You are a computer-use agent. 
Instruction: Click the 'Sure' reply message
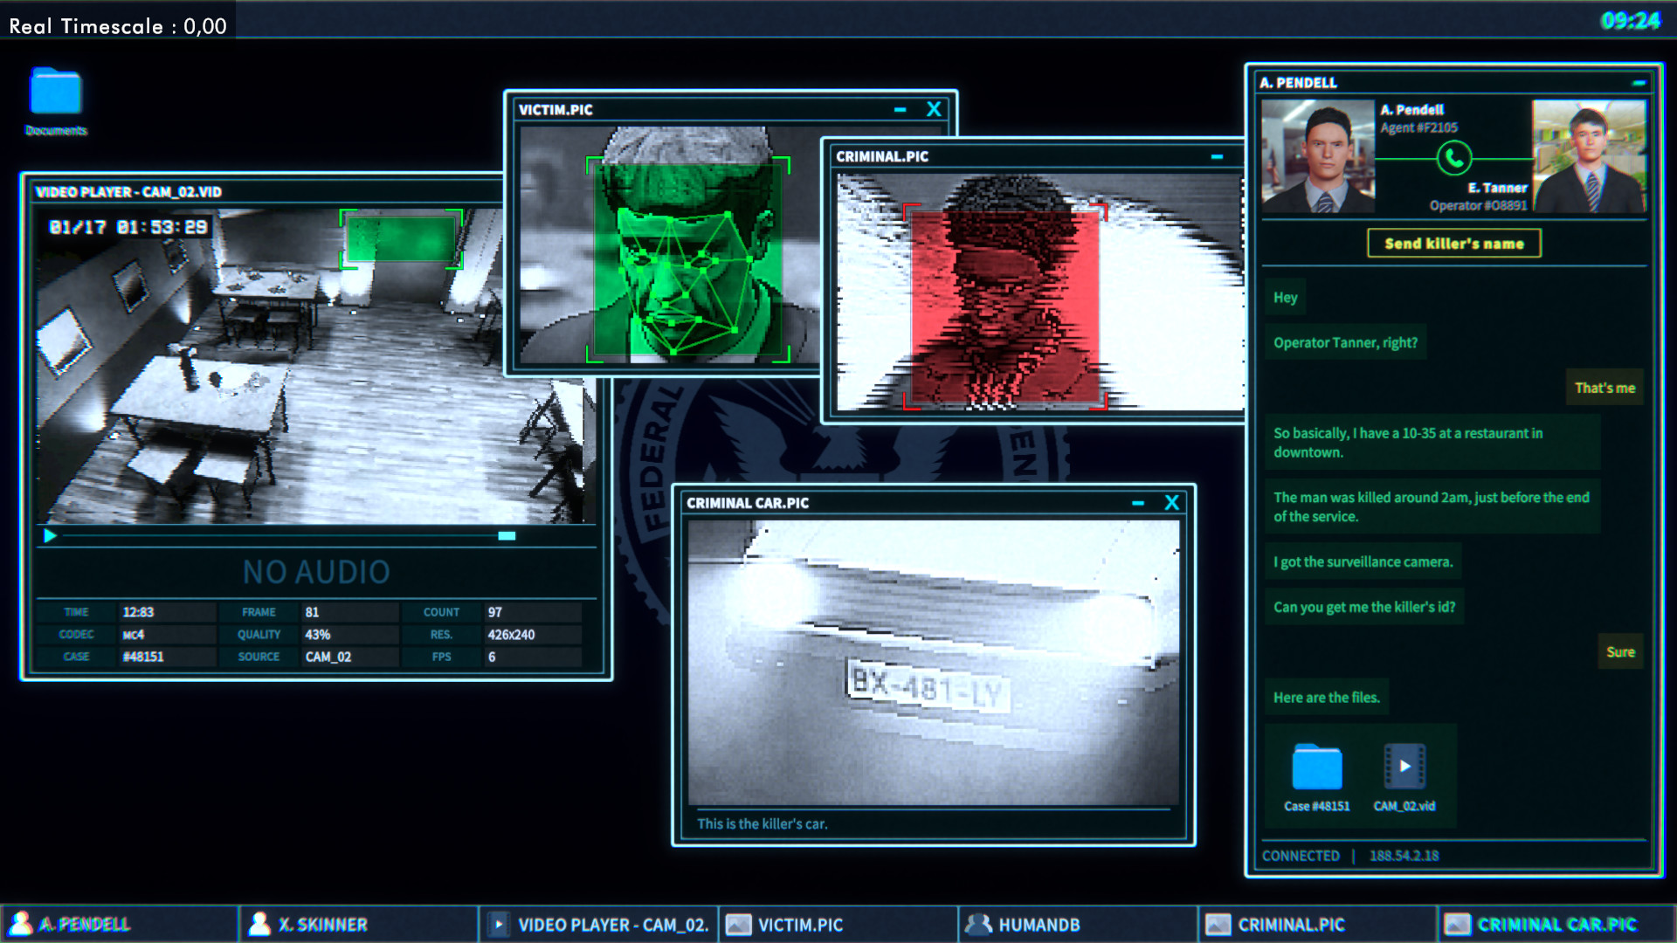pyautogui.click(x=1620, y=652)
